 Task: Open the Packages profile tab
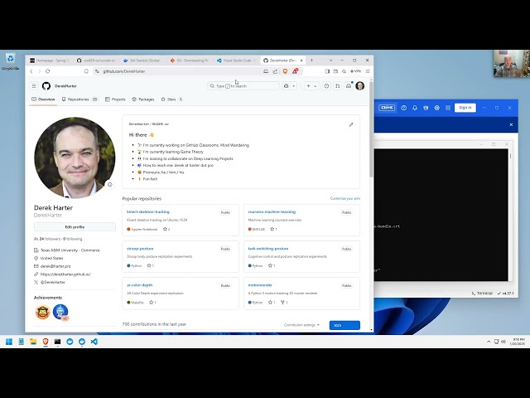143,99
